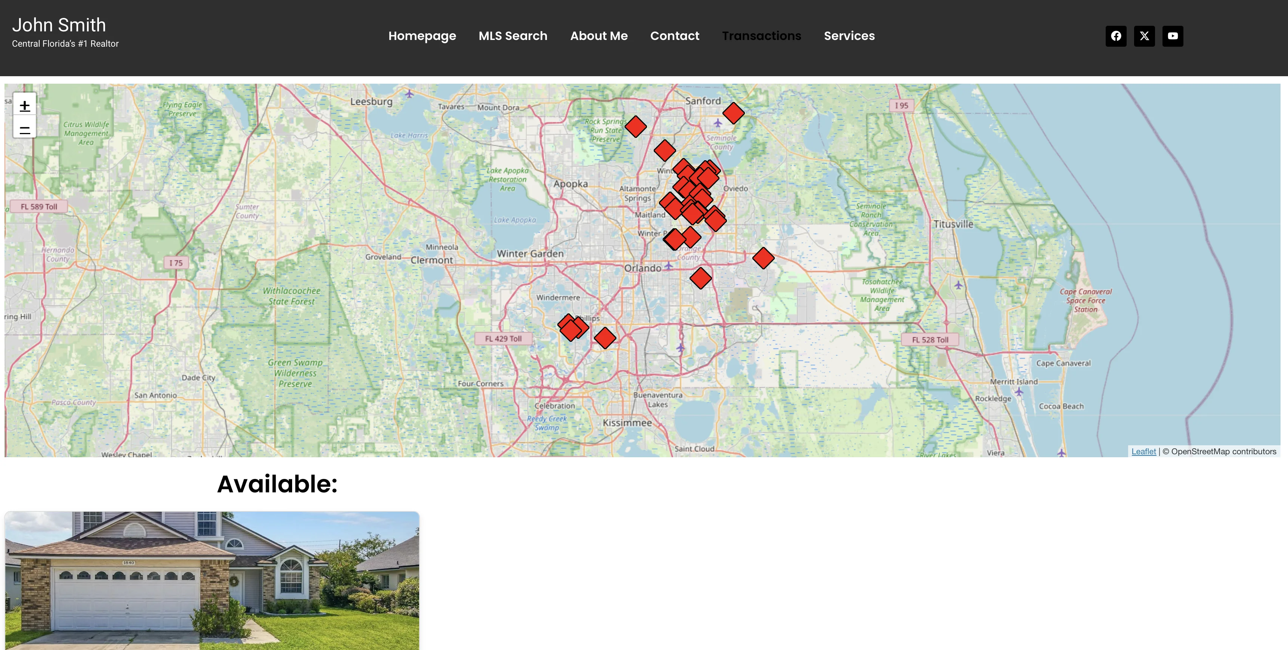Select the lone marker right of Phillips cluster
The height and width of the screenshot is (650, 1288).
click(x=605, y=338)
